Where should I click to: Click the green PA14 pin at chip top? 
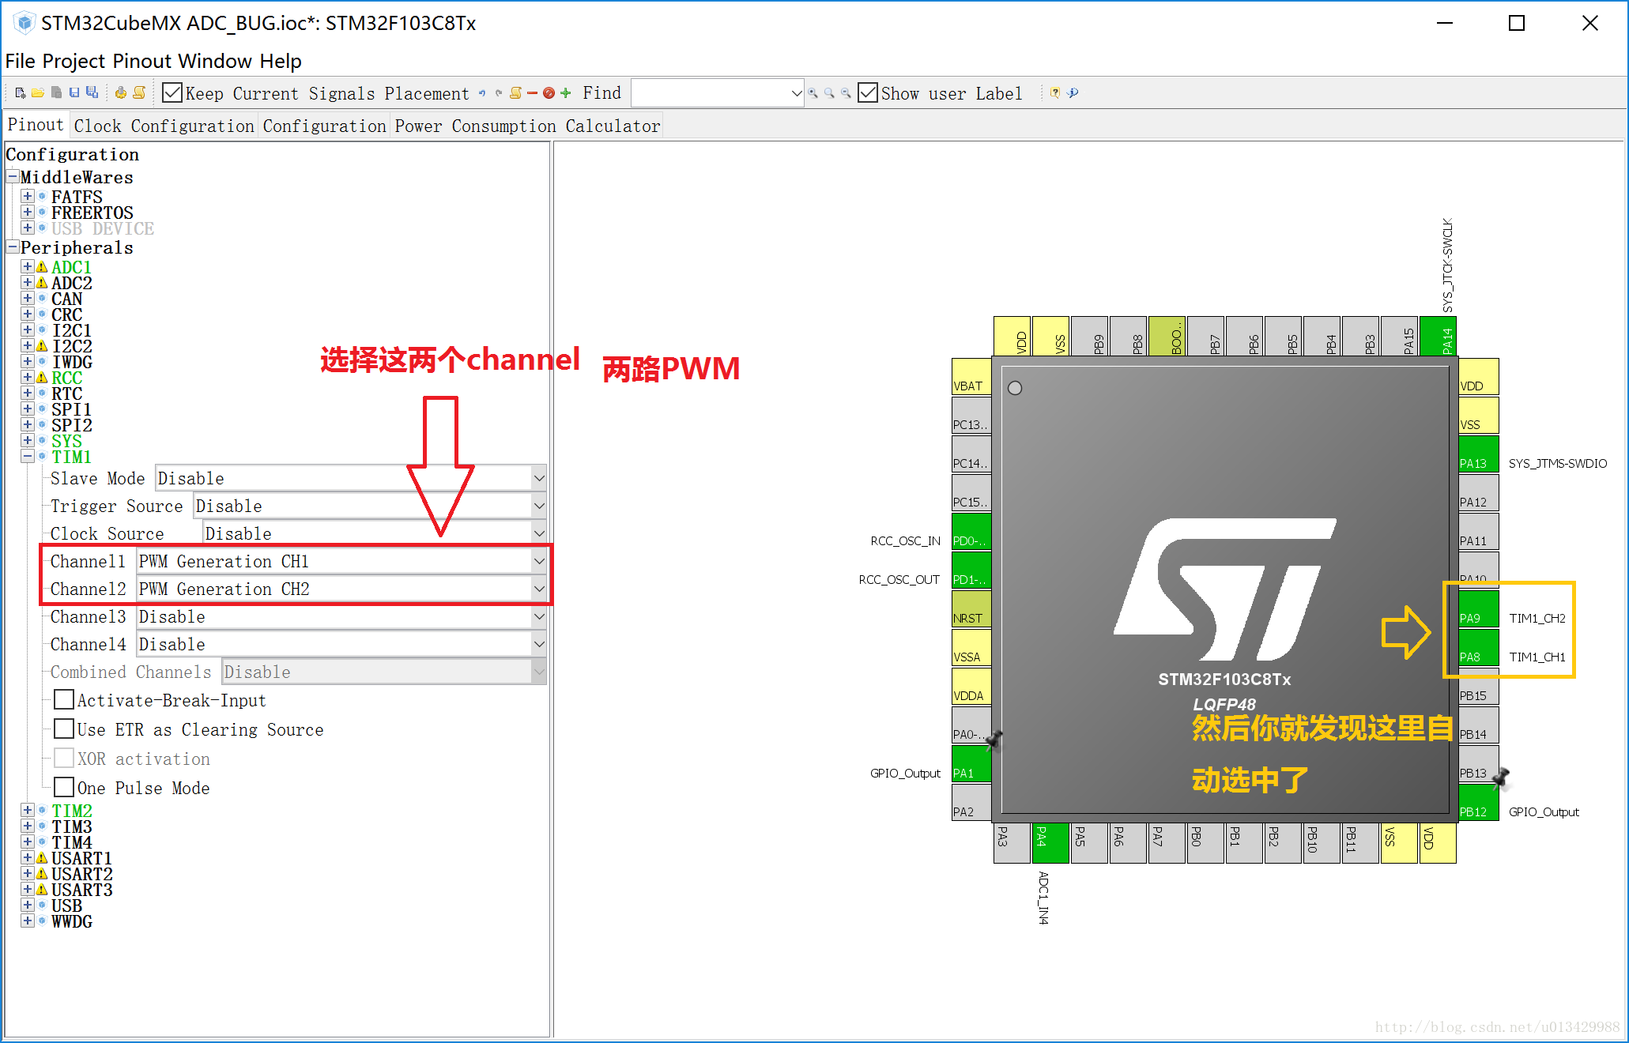coord(1438,336)
